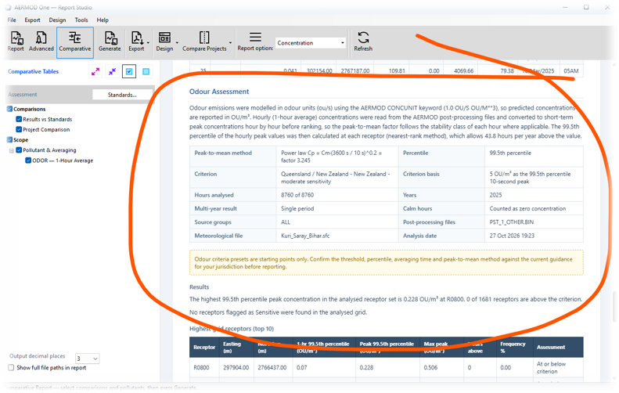
Task: Toggle the Comparisons checkbox
Action: [9, 109]
